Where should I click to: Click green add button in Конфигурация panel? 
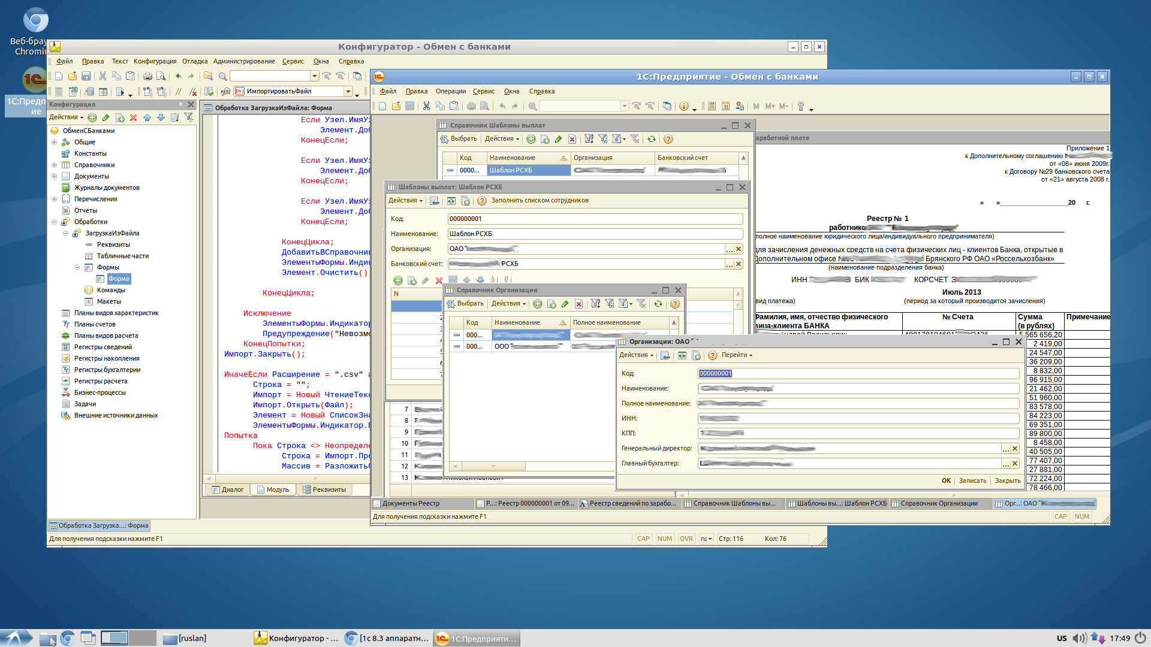[x=92, y=117]
